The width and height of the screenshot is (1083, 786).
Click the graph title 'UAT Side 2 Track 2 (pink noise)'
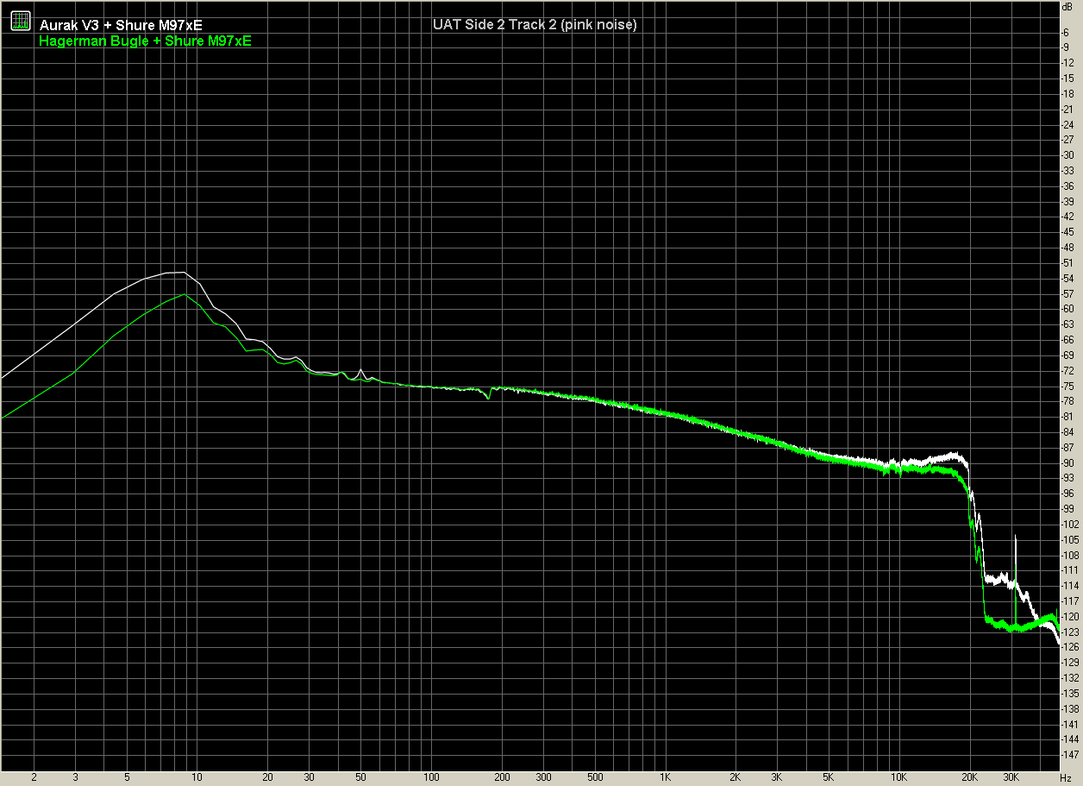pos(535,25)
